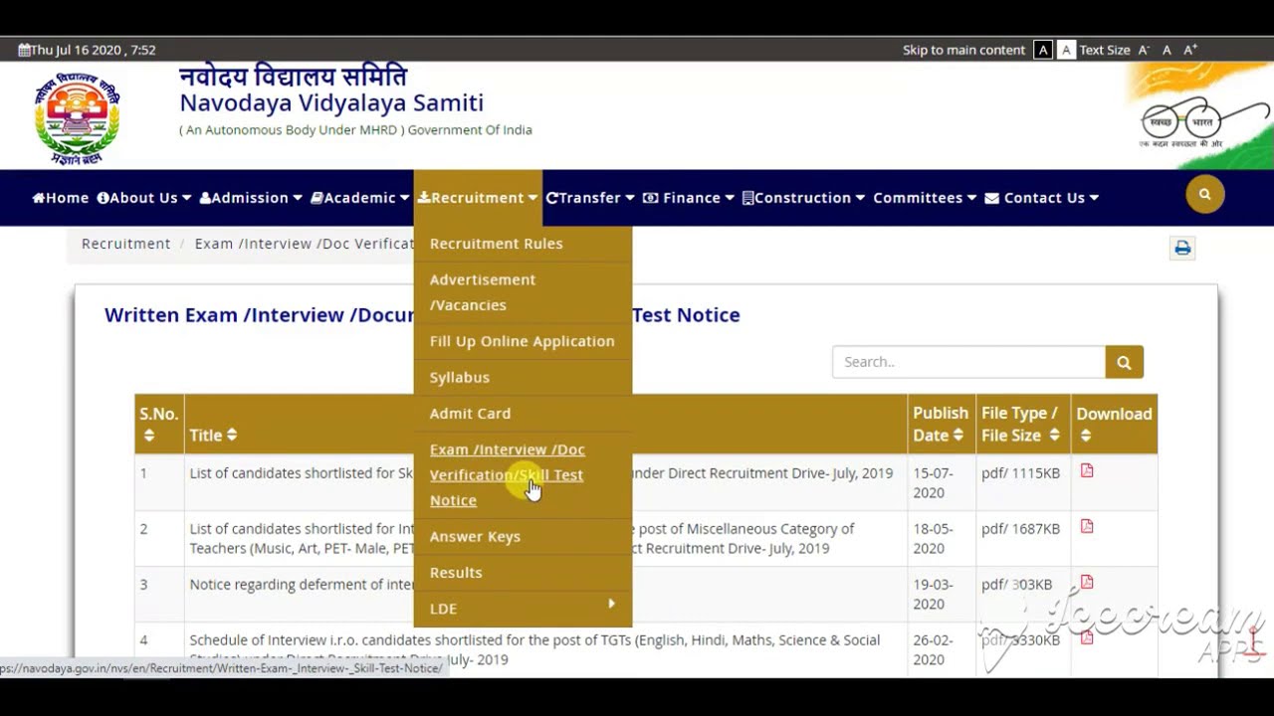Click date and time Thu Jul 16 2020

pos(88,50)
